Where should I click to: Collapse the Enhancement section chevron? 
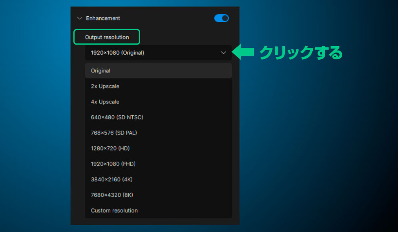80,18
